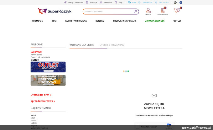Click phone icon next to 785 290 079
Screen dimensions: 213x130
pos(156,3)
